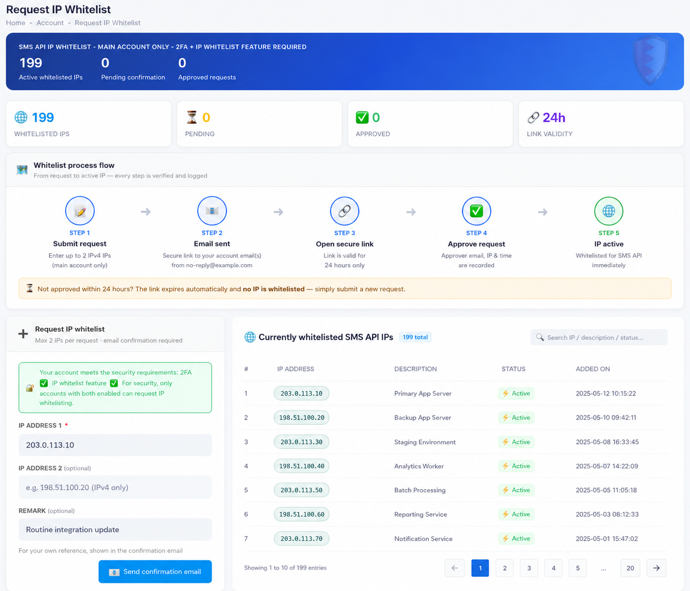Click IP chip 203.0.113.70
Image resolution: width=690 pixels, height=591 pixels.
point(301,539)
